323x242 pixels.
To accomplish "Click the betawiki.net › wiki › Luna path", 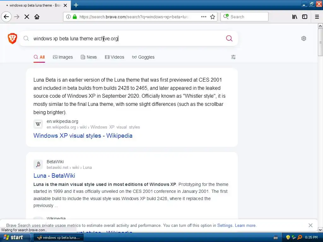I will pos(69,168).
